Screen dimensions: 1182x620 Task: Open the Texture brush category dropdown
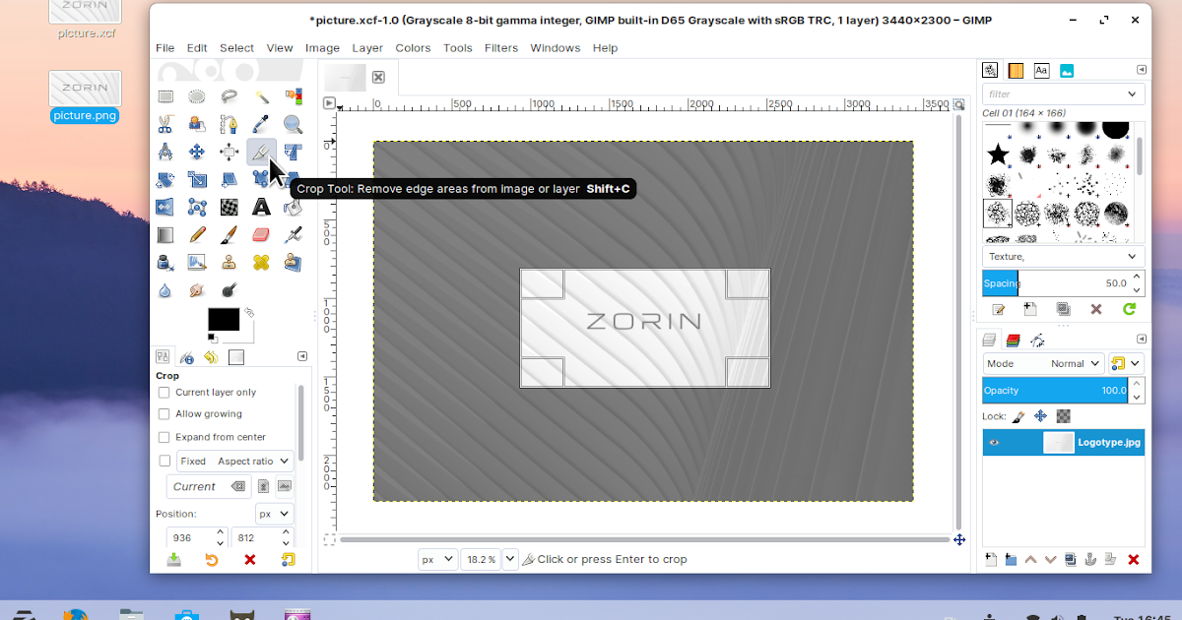tap(1063, 256)
